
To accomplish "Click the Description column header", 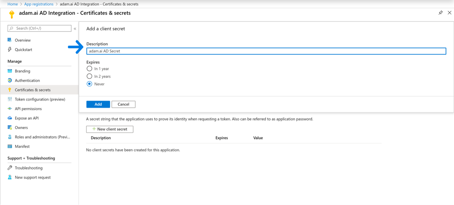I will (101, 138).
